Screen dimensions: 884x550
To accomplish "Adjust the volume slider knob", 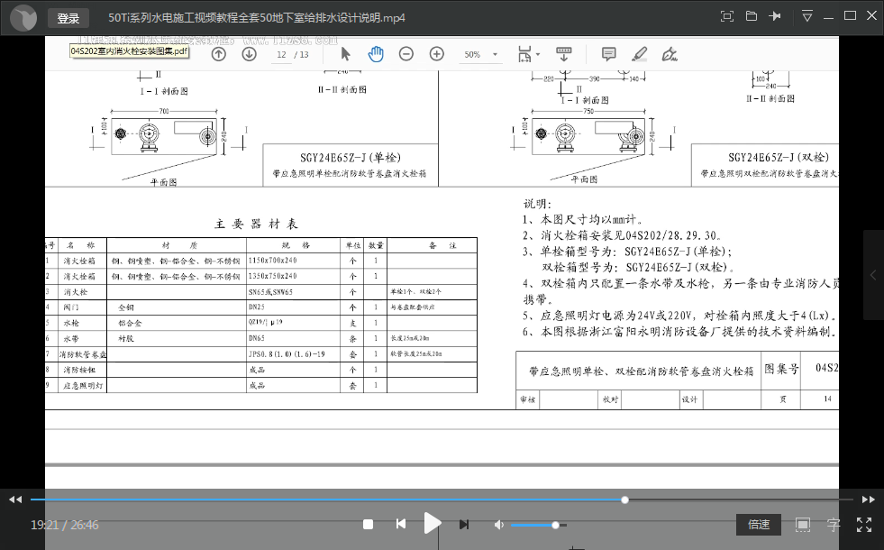I will click(555, 525).
